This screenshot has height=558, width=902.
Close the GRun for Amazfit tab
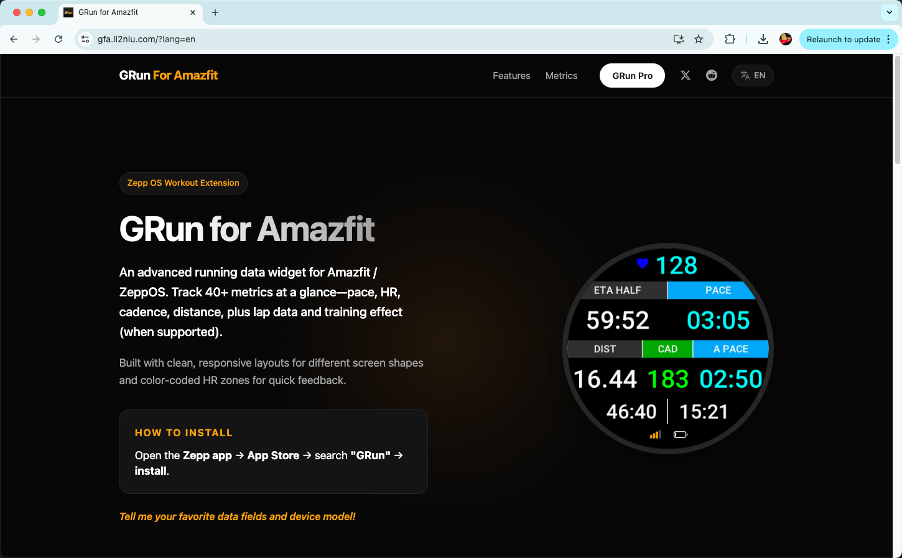pos(193,12)
